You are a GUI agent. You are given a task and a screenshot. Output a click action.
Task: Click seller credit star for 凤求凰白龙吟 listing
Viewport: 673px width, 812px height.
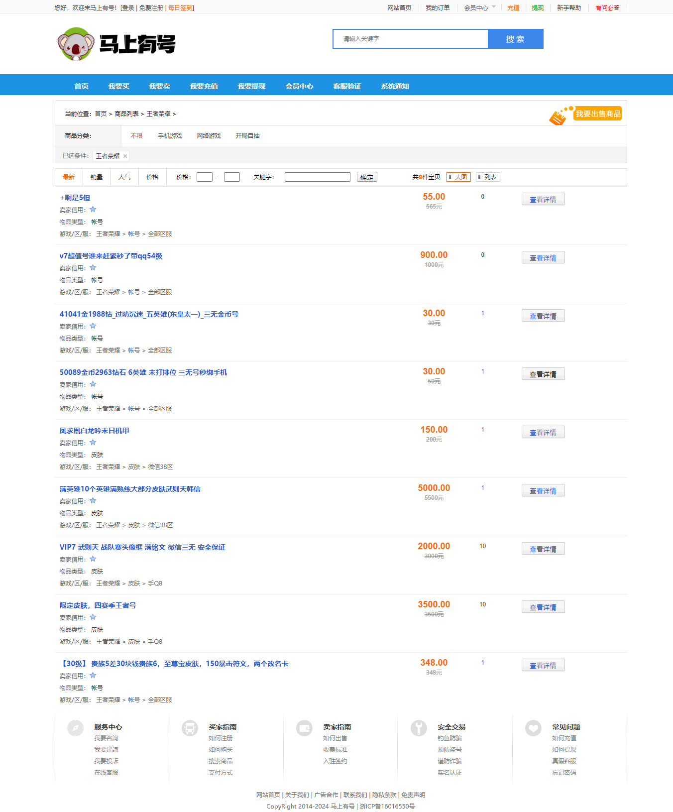[x=93, y=443]
